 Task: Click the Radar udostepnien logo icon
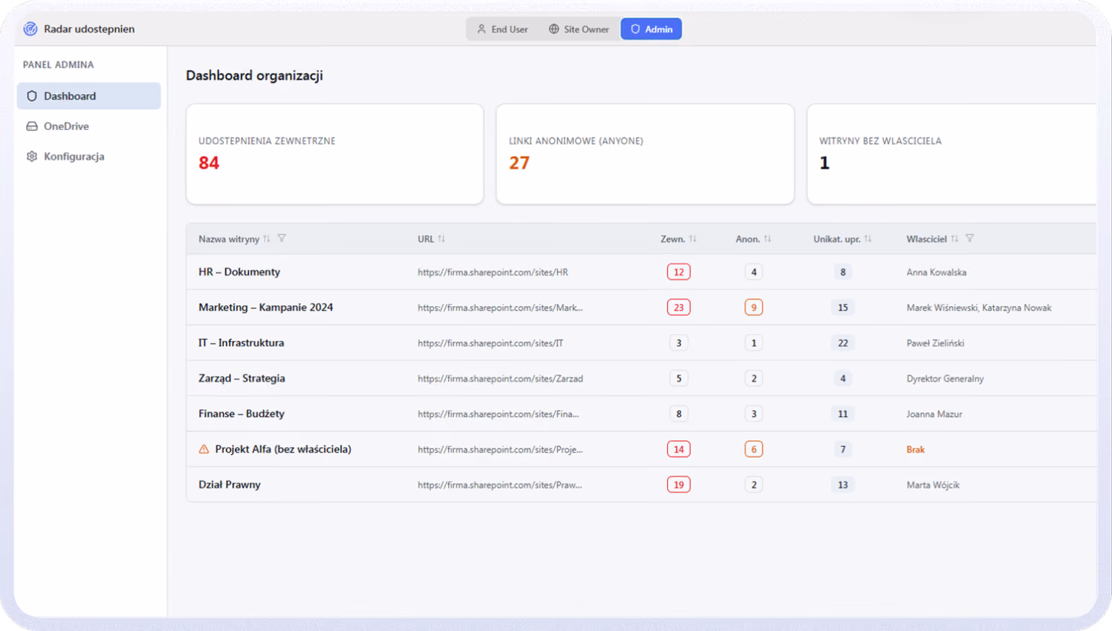point(30,29)
